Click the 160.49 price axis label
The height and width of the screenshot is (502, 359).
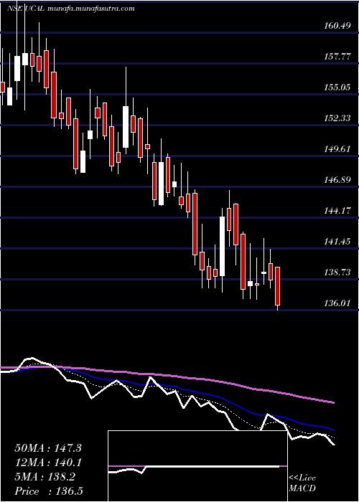(x=336, y=26)
